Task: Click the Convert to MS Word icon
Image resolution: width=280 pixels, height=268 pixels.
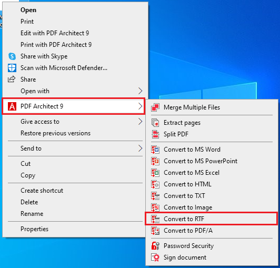Action: tap(155, 150)
